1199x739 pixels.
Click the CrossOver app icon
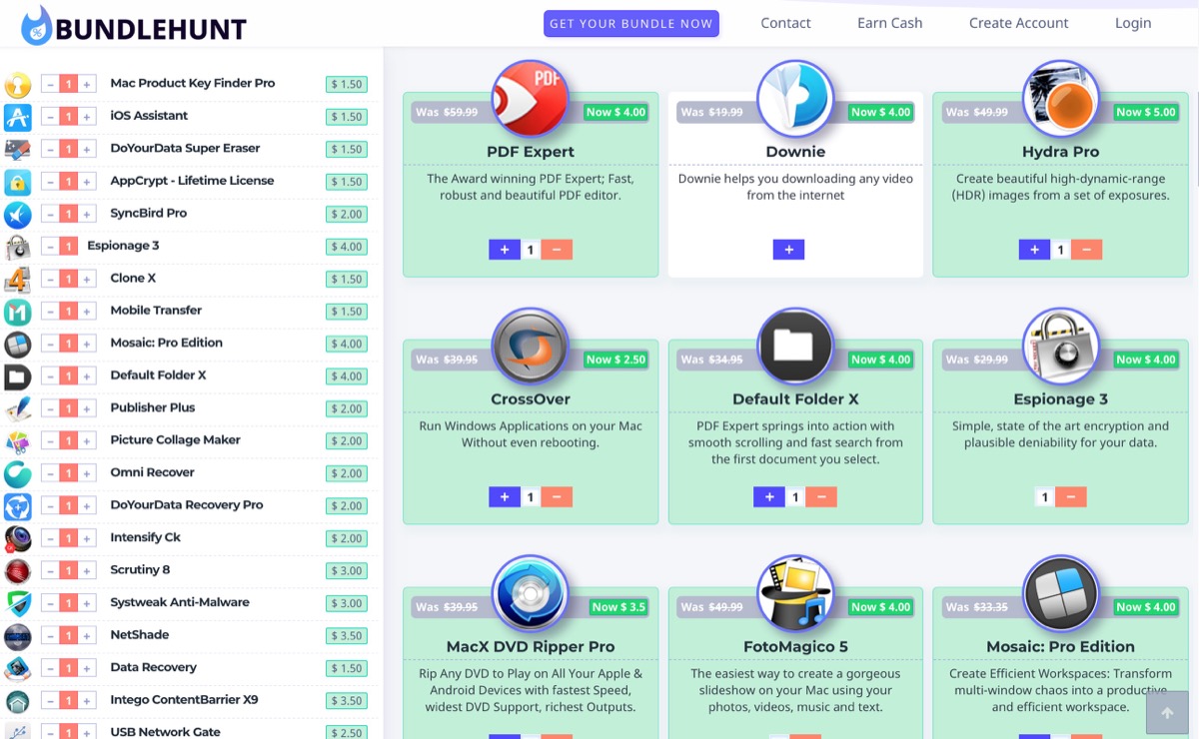531,346
